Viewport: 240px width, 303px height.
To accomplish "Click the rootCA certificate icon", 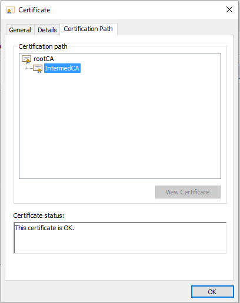I will pyautogui.click(x=26, y=59).
